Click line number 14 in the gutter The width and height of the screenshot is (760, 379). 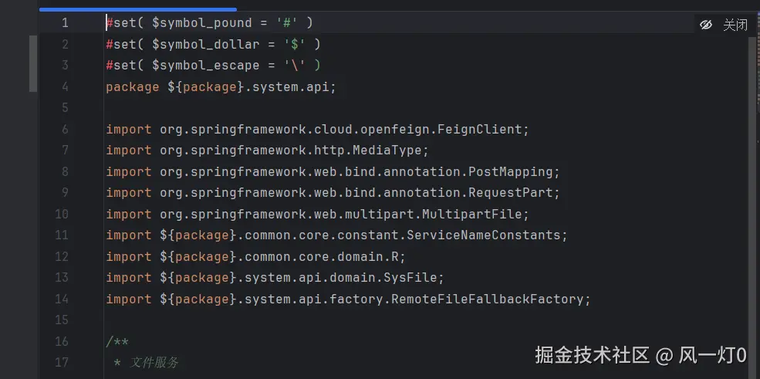click(x=62, y=299)
